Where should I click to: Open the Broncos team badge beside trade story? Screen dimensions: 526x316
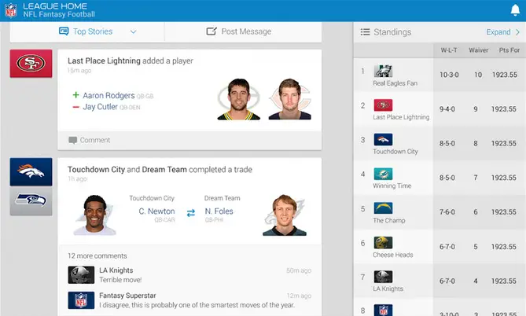tap(31, 171)
